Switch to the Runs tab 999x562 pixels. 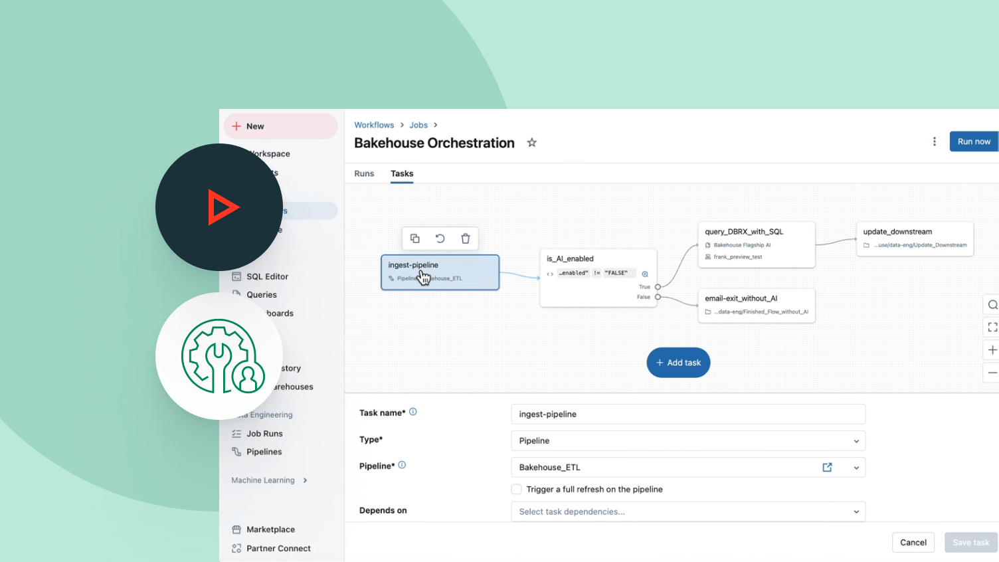364,173
